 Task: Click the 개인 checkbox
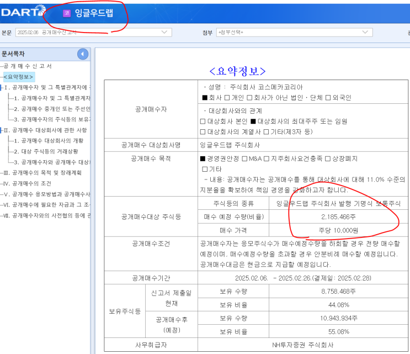[x=227, y=98]
